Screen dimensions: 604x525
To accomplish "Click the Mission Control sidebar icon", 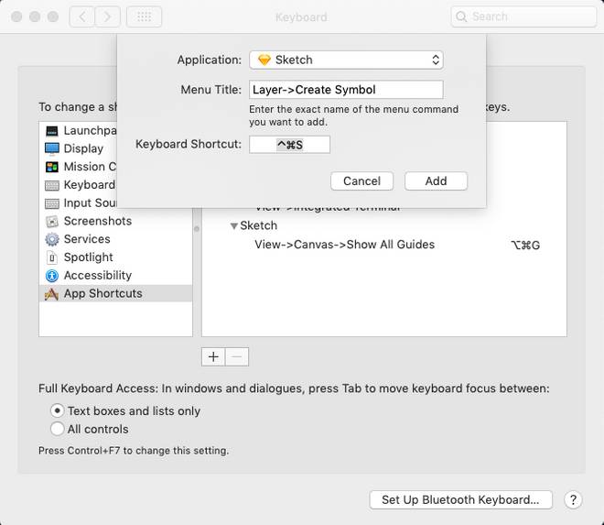I will pyautogui.click(x=52, y=167).
